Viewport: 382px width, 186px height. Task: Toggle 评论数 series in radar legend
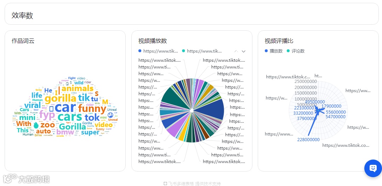pos(296,51)
